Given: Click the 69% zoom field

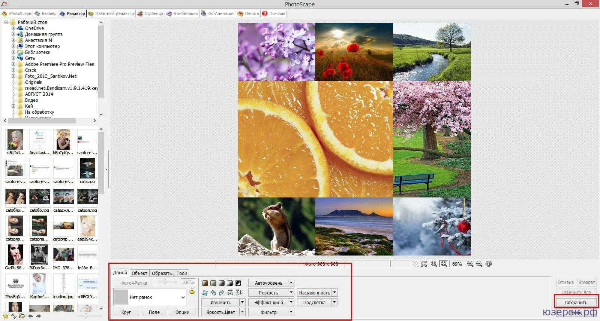Looking at the screenshot, I should 457,264.
